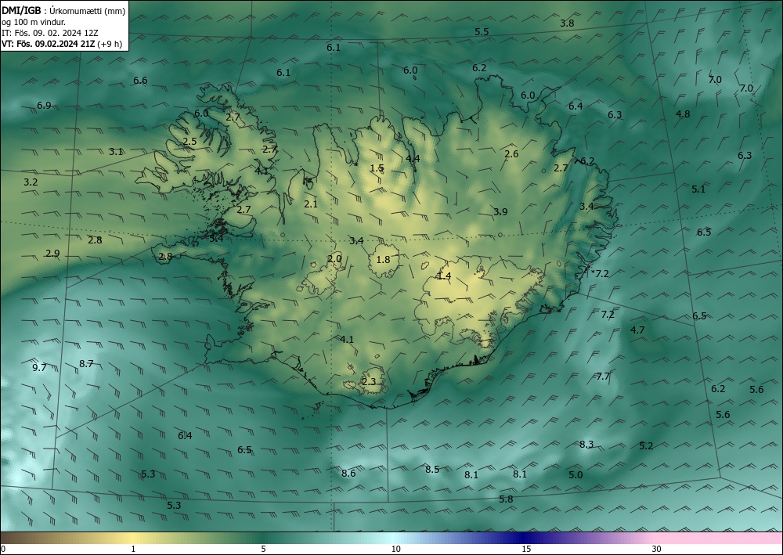Viewport: 783px width, 555px height.
Task: Click the legend tick label '5'
Action: pyautogui.click(x=263, y=549)
